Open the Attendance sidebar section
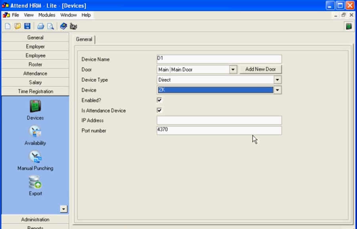The width and height of the screenshot is (357, 229). pyautogui.click(x=35, y=73)
